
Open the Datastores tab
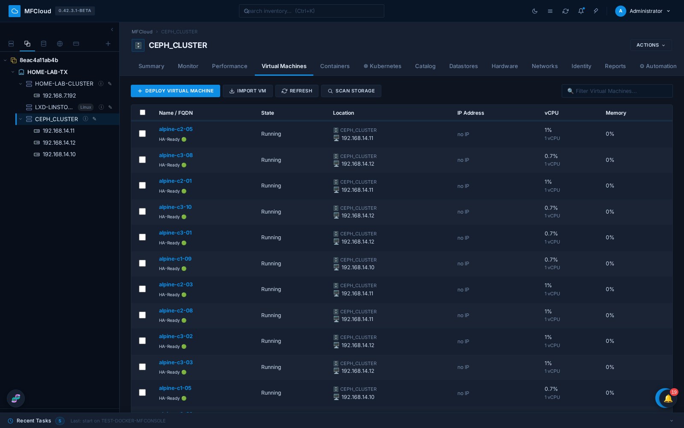[x=463, y=66]
